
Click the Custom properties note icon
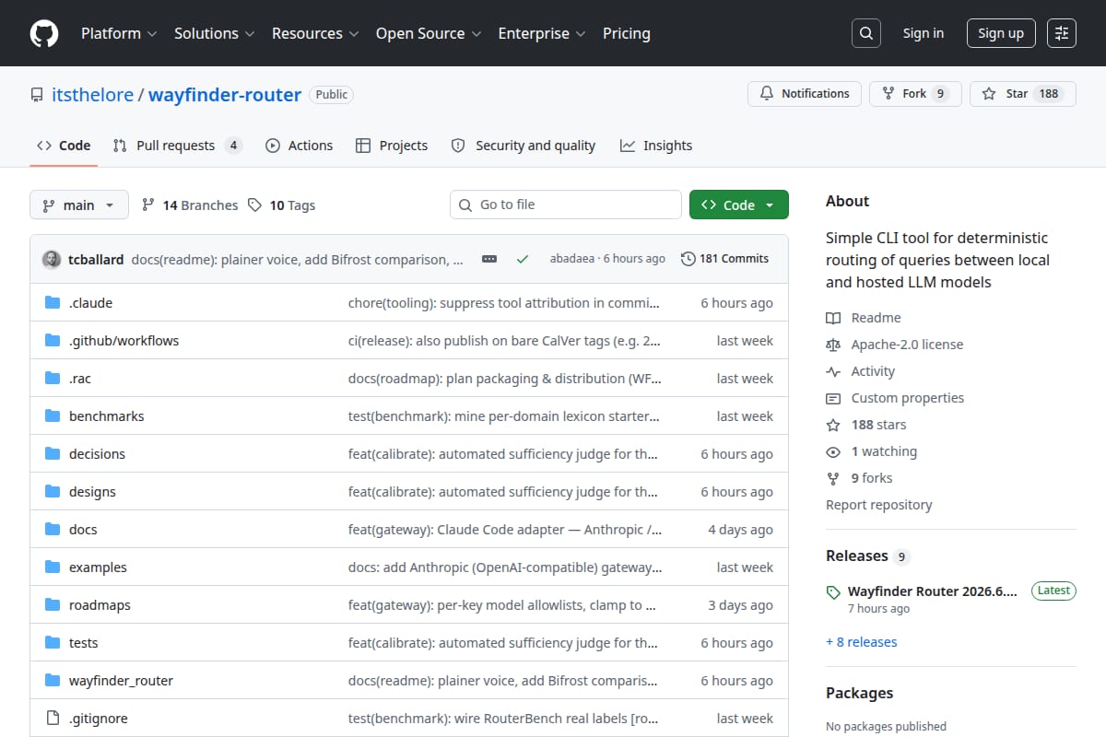pyautogui.click(x=833, y=398)
